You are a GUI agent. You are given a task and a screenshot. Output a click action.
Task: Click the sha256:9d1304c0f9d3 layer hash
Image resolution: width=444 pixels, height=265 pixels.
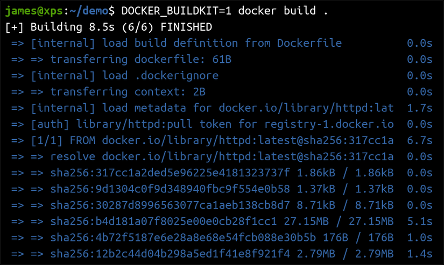[x=170, y=189]
